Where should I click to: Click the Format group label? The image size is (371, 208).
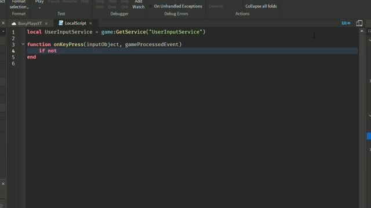[19, 14]
